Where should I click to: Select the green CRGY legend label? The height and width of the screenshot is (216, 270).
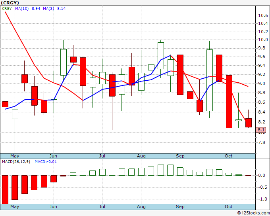click(7, 9)
